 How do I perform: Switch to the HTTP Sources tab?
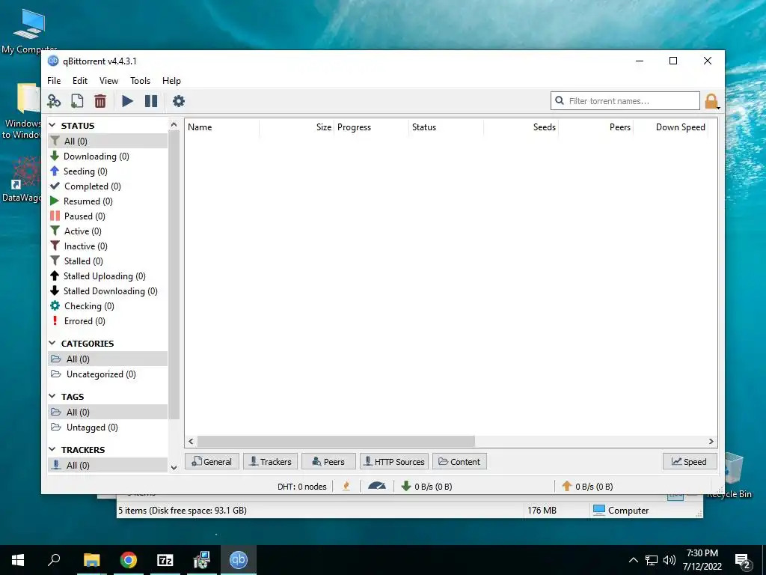click(x=394, y=461)
